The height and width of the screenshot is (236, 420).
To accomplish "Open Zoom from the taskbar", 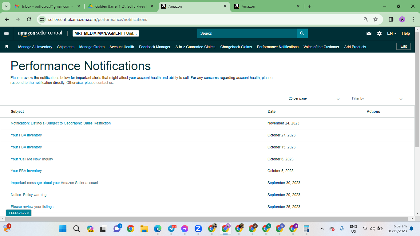I will 198,229.
